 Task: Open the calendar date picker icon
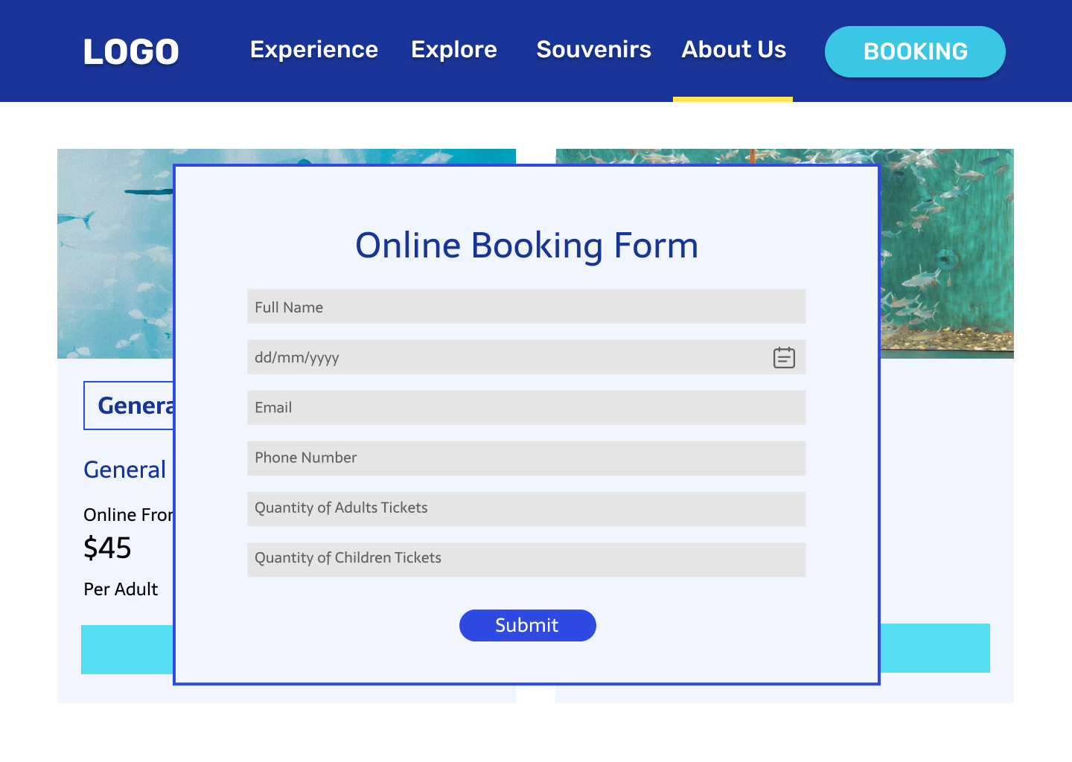point(784,358)
